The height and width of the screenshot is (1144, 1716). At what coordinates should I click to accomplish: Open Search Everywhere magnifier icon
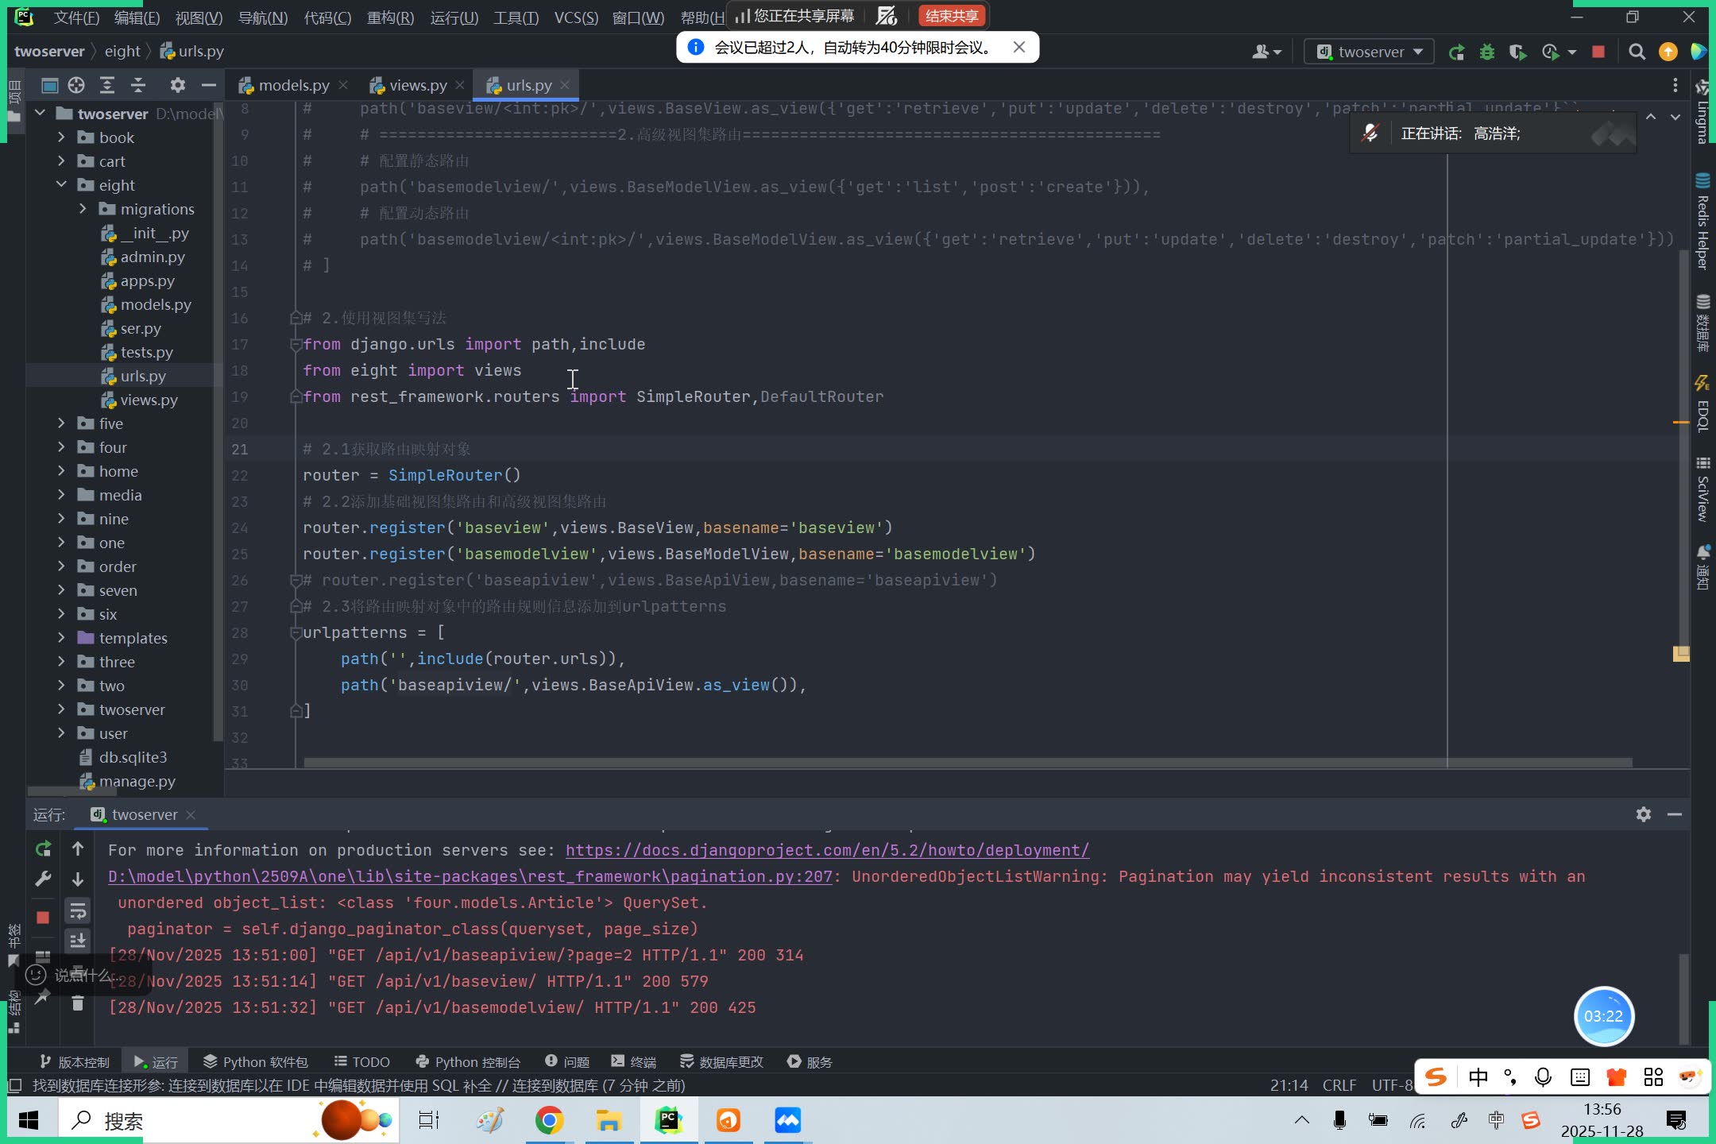coord(1637,52)
